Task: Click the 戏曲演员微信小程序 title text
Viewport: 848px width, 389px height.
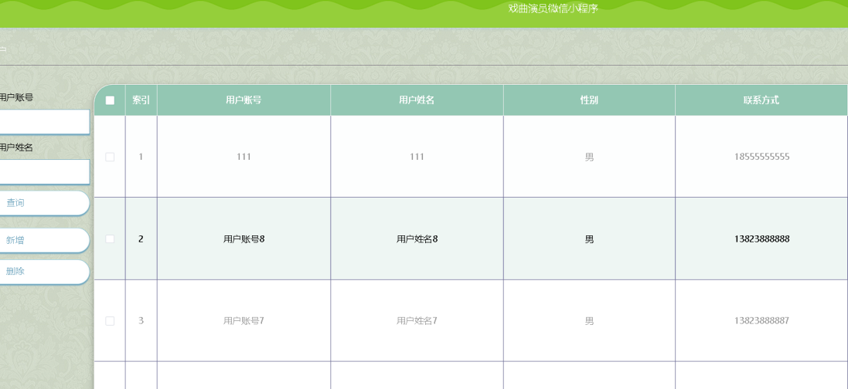Action: pyautogui.click(x=553, y=8)
